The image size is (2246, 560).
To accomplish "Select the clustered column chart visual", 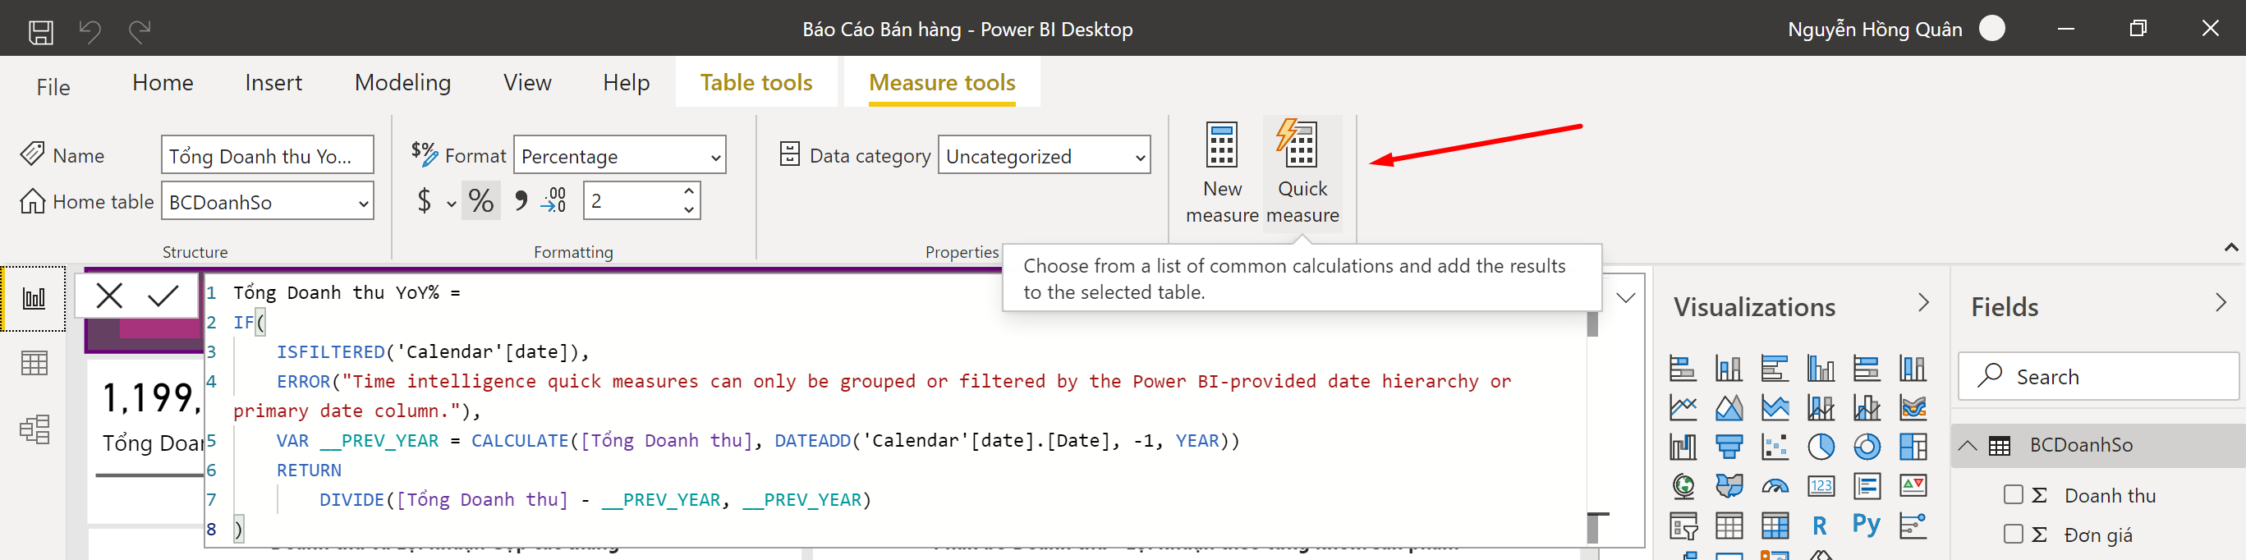I will coord(1821,368).
